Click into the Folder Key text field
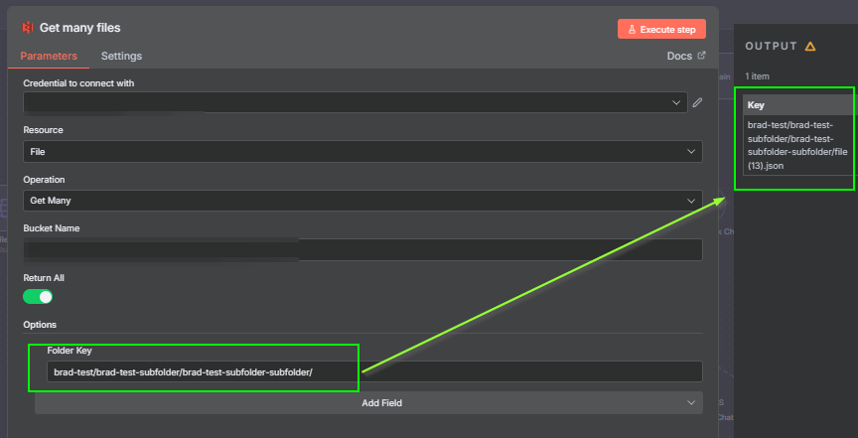The width and height of the screenshot is (858, 438). pos(374,371)
